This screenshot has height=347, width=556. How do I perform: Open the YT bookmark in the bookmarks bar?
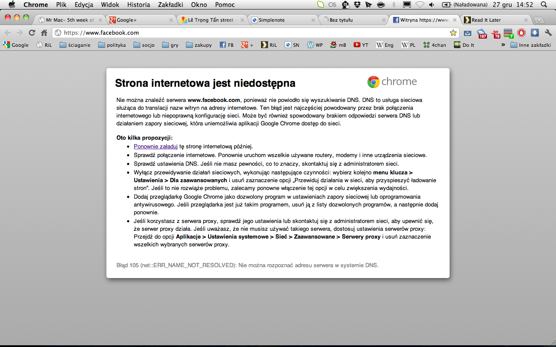(361, 45)
